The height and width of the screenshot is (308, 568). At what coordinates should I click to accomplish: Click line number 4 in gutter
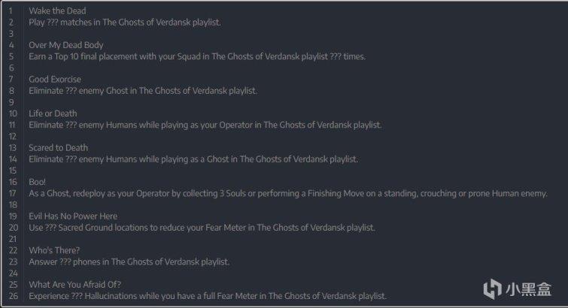point(11,45)
